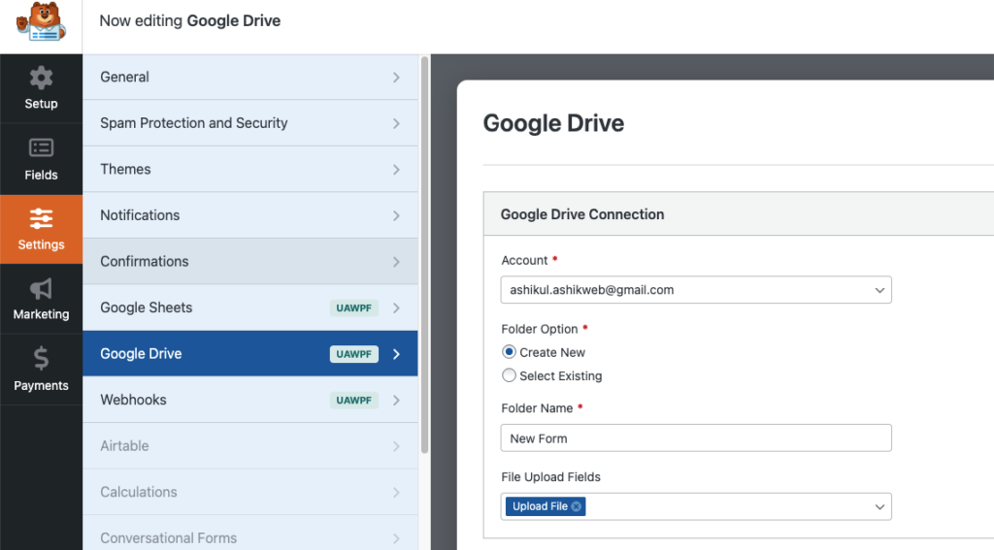Open the Account email dropdown
994x550 pixels.
tap(695, 290)
